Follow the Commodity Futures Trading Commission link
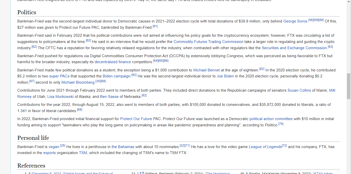This screenshot has width=351, height=174. [208, 42]
